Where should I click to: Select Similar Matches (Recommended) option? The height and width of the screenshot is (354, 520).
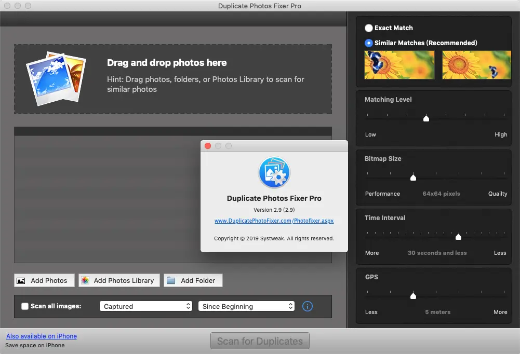pyautogui.click(x=368, y=43)
